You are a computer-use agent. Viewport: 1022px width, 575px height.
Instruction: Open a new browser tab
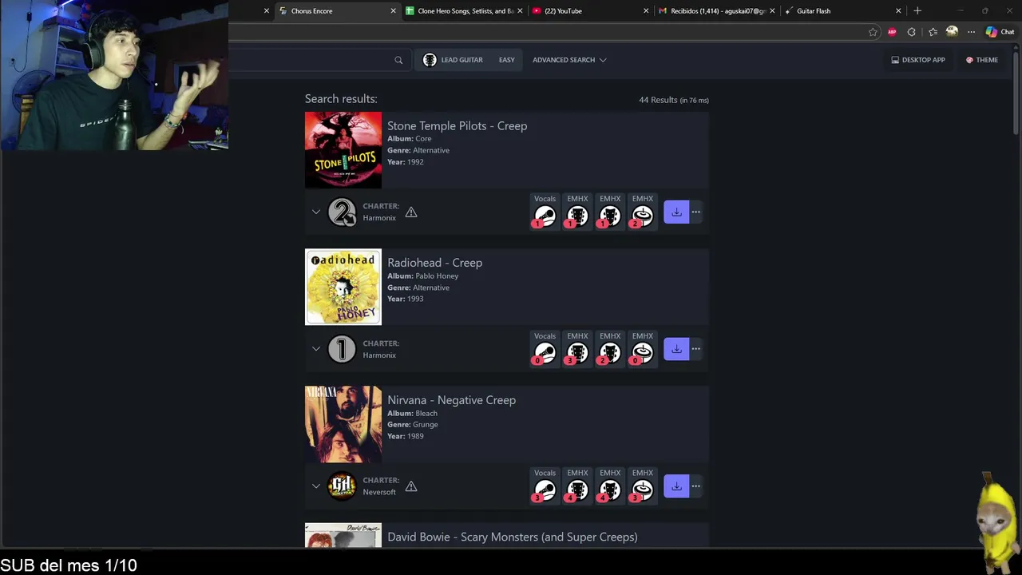(x=917, y=11)
